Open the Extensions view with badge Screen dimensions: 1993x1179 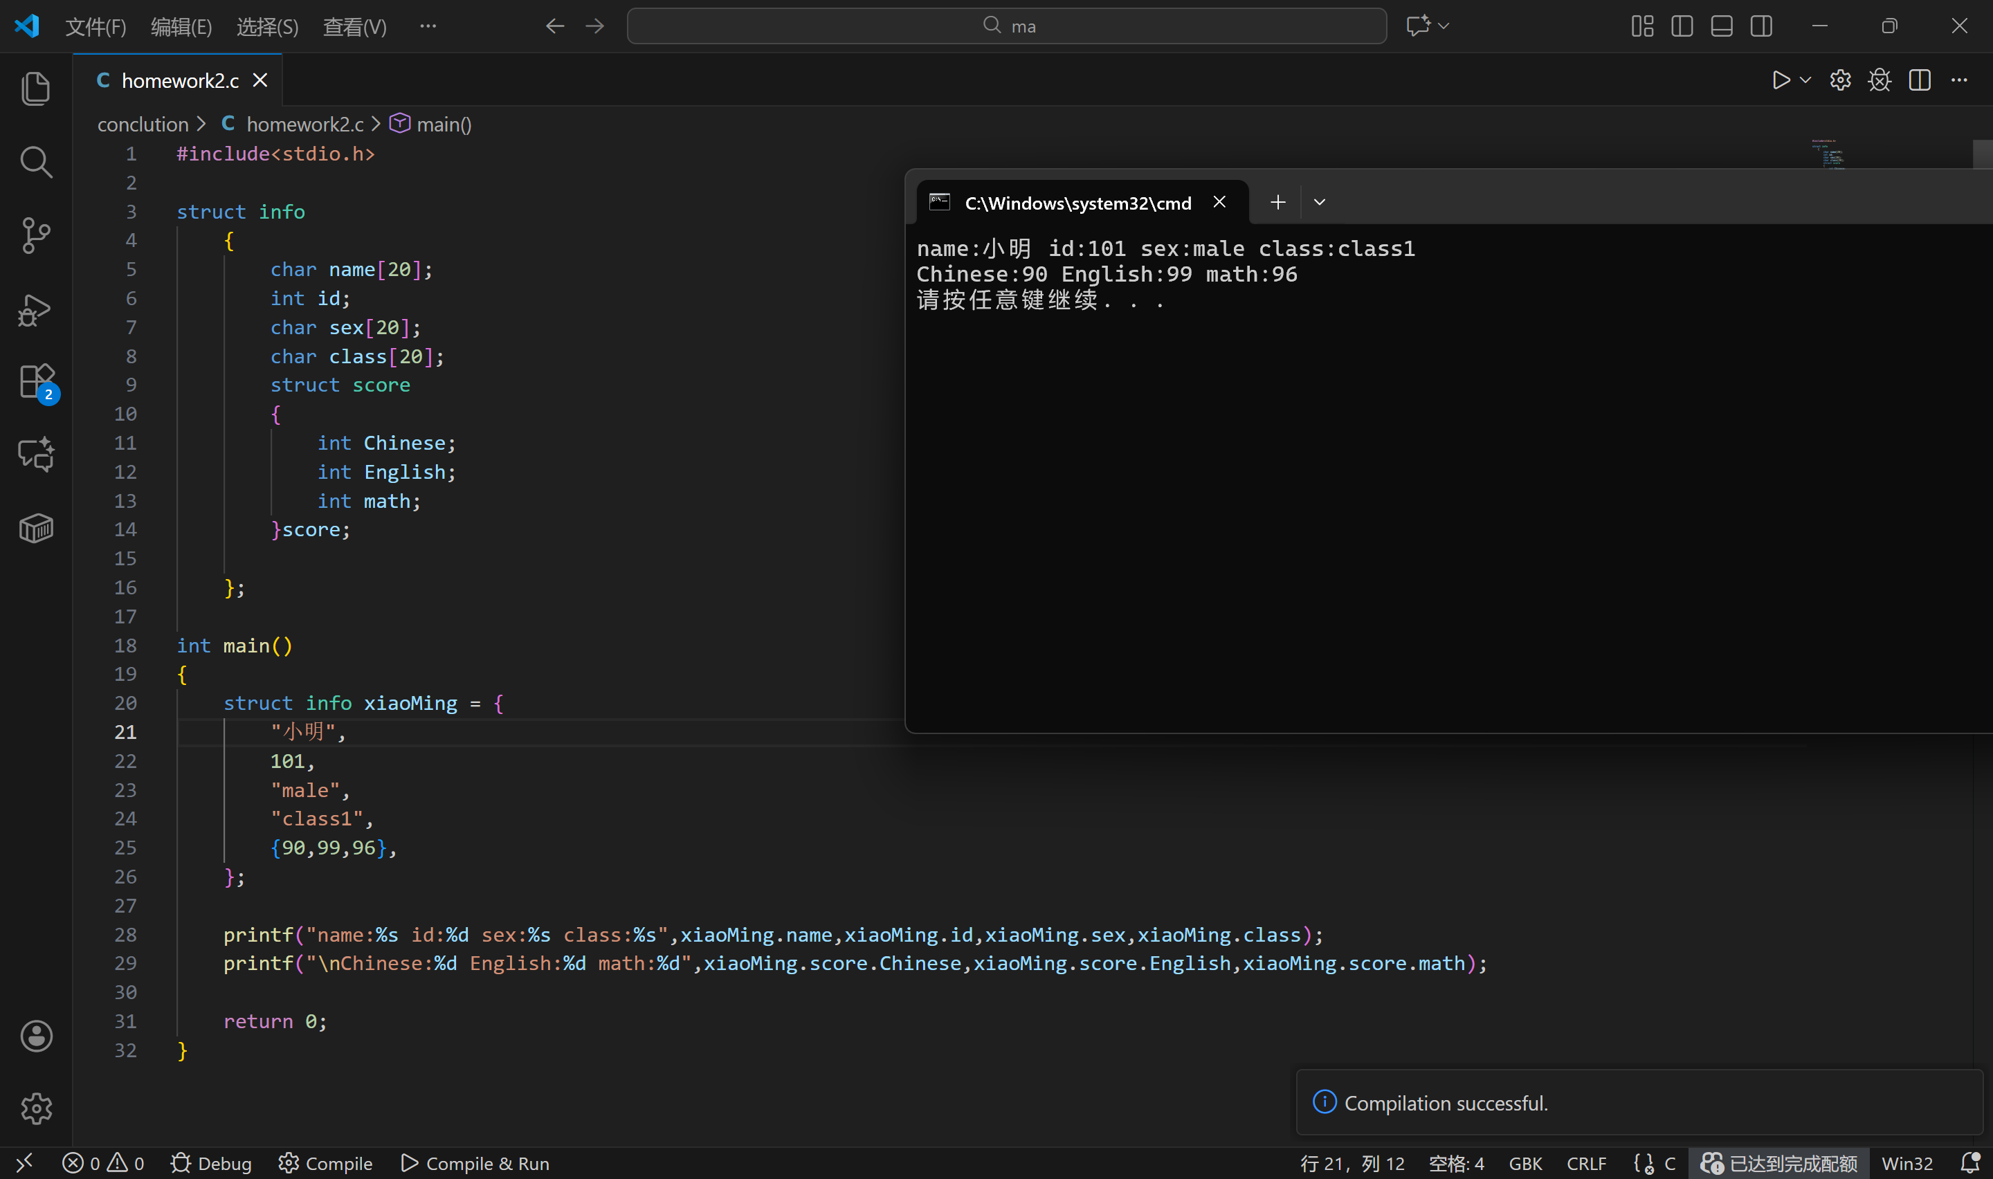pyautogui.click(x=36, y=382)
